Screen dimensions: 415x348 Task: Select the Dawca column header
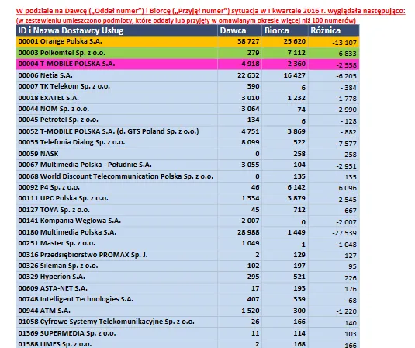[240, 30]
